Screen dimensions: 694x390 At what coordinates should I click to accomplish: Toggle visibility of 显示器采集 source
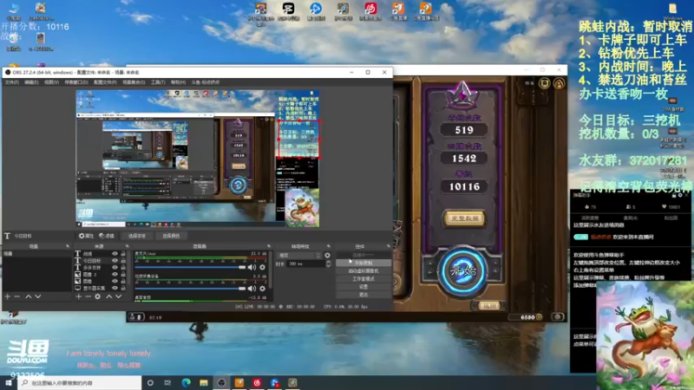(x=115, y=288)
